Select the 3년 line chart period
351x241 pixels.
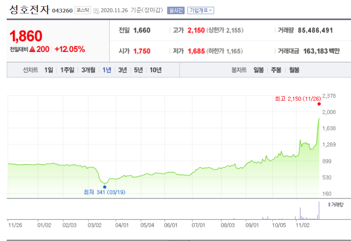tap(122, 70)
